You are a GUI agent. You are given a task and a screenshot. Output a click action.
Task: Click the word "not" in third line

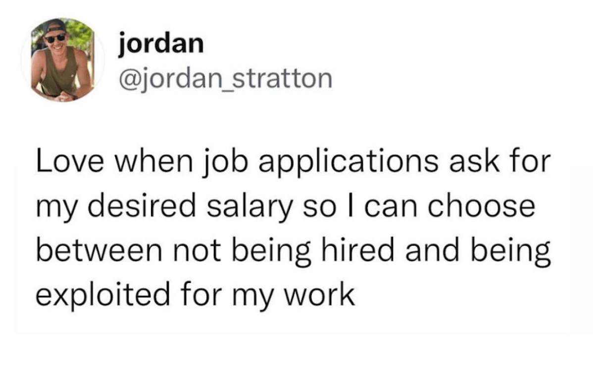(197, 252)
